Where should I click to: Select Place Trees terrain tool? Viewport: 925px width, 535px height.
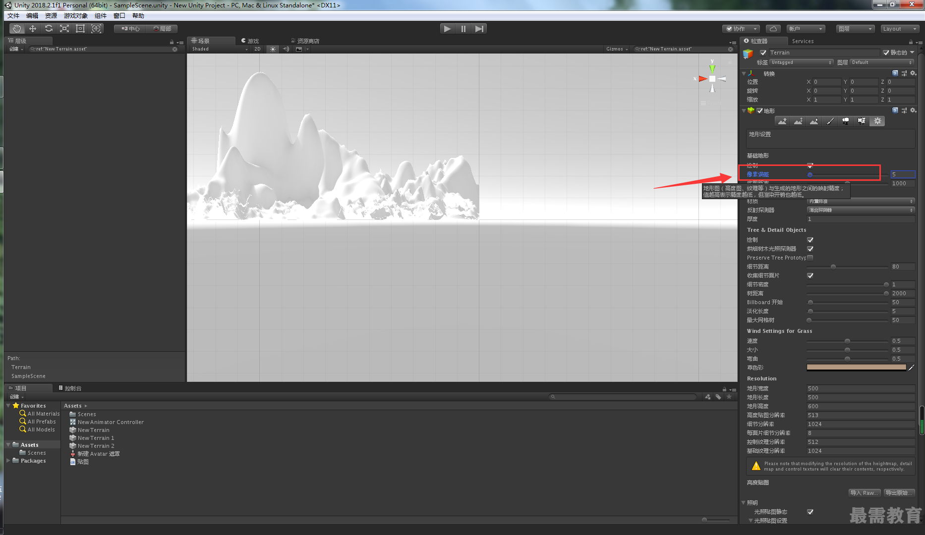coord(846,121)
